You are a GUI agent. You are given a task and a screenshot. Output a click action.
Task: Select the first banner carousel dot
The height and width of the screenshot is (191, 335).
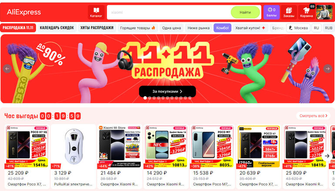pos(145,98)
